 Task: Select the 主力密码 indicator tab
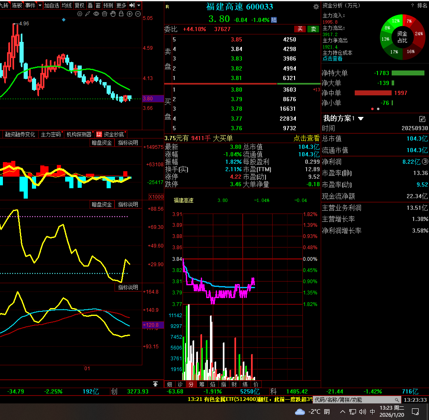[51, 134]
